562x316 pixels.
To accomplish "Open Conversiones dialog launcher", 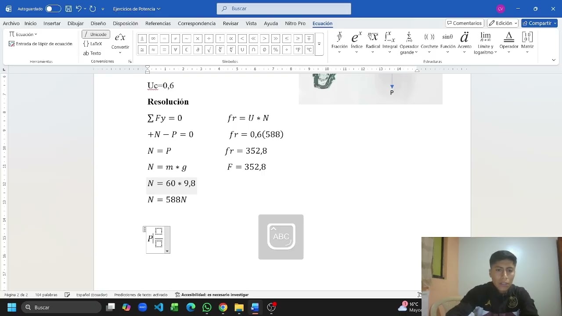I will (x=130, y=61).
